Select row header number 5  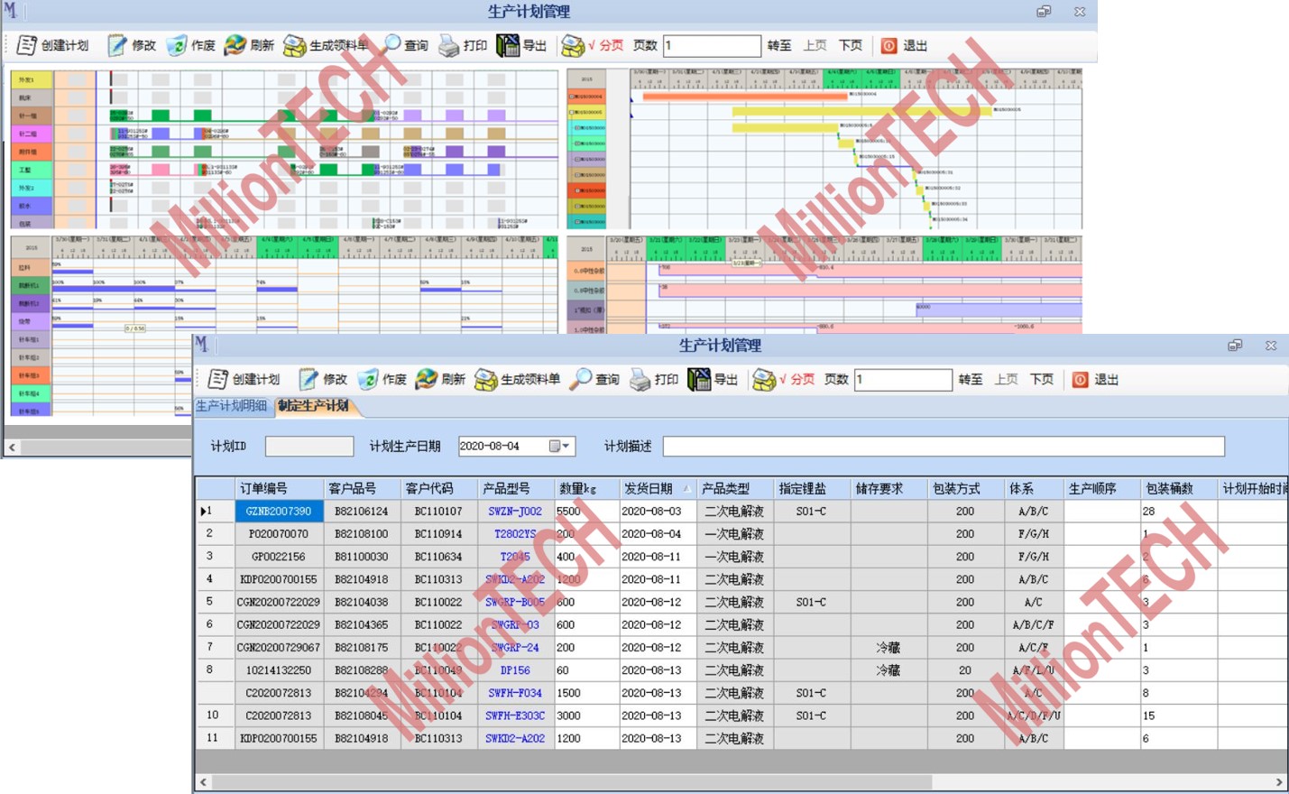[x=216, y=602]
